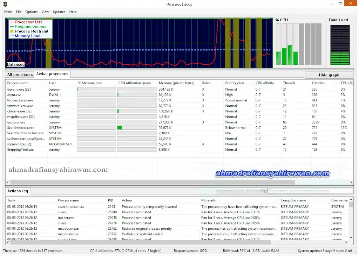The width and height of the screenshot is (359, 256).
Task: Open the Updates menu
Action: (x=59, y=12)
